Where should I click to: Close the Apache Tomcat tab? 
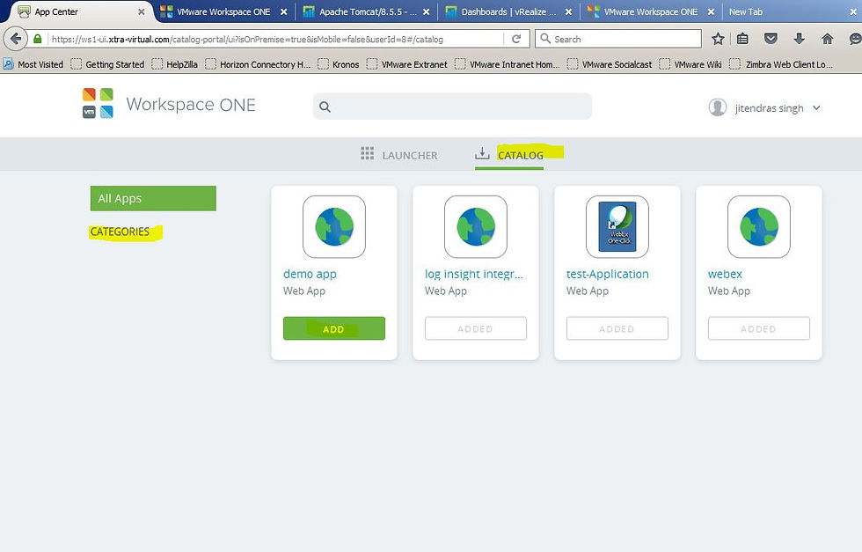pos(426,11)
